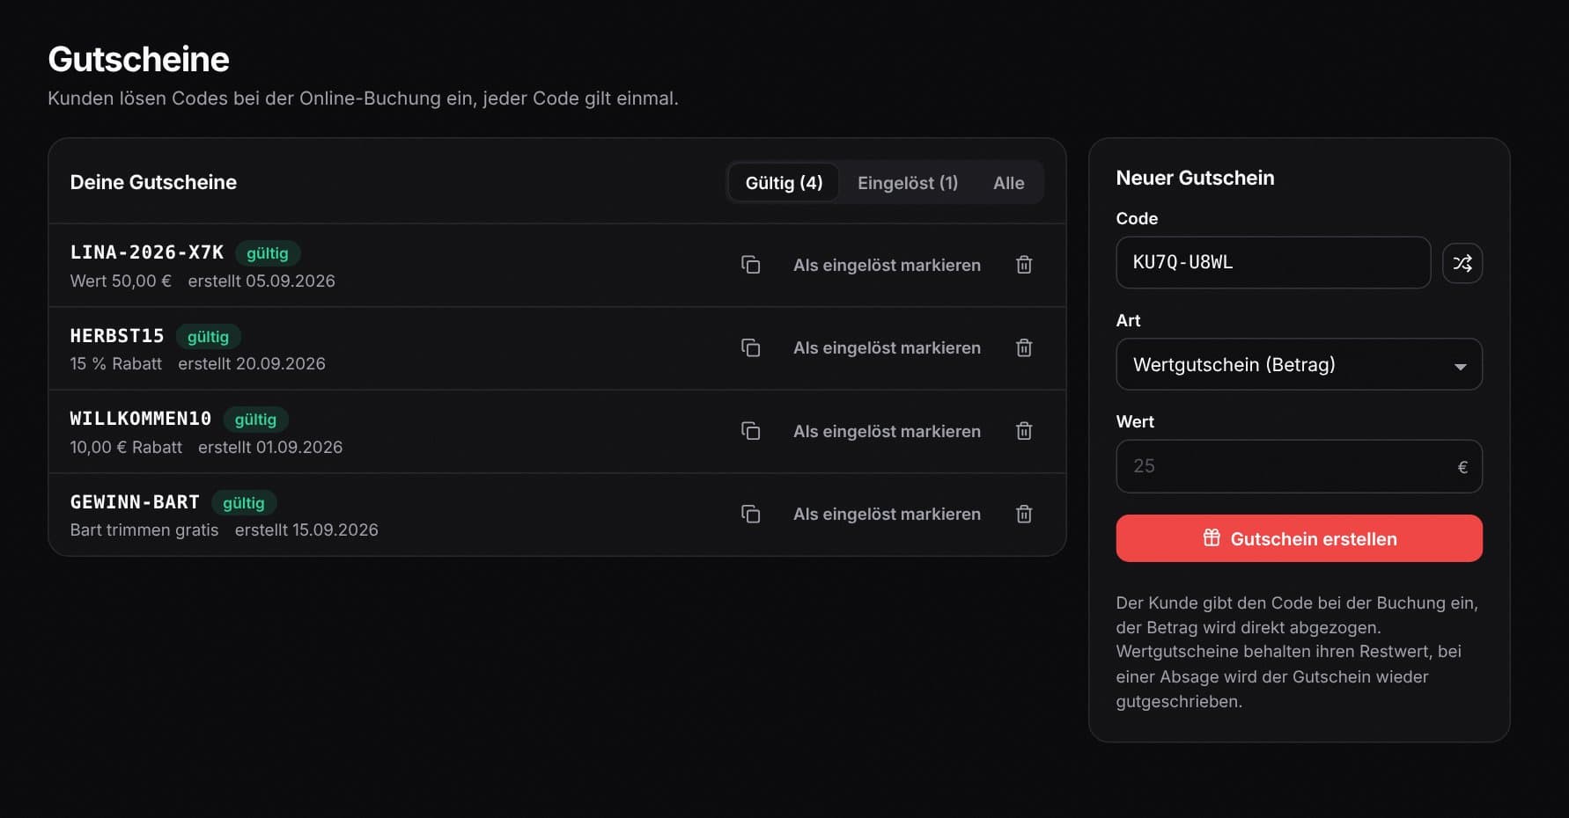Delete the WILLKOMMEN10 voucher
This screenshot has height=818, width=1569.
1024,431
